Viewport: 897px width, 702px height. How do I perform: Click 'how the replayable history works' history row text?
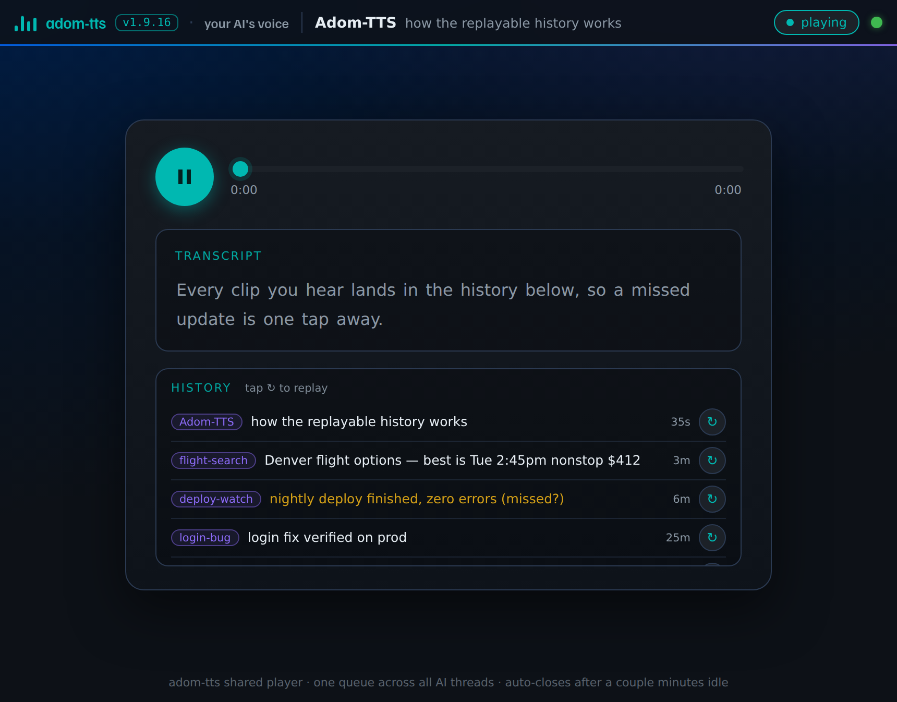(359, 422)
